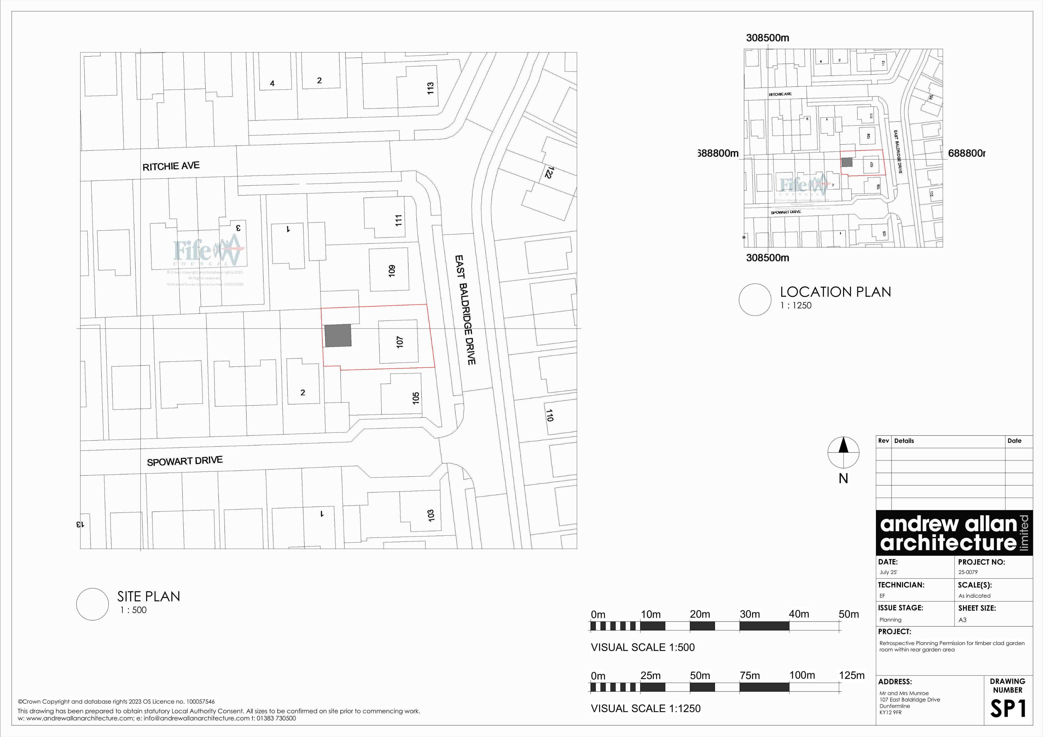Image resolution: width=1043 pixels, height=737 pixels.
Task: Click house number 110 in the site plan
Action: [x=550, y=415]
